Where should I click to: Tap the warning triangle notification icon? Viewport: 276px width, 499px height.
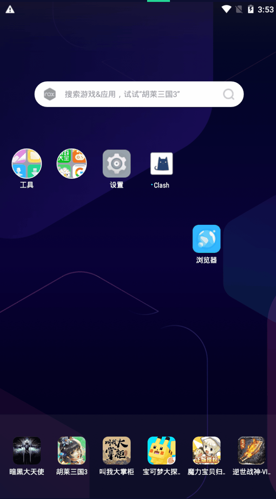[x=10, y=10]
